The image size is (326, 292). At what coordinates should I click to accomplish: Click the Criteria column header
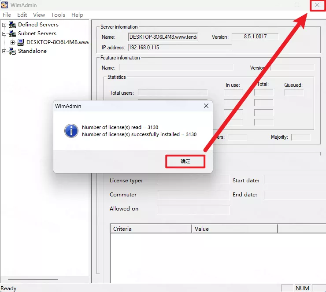tap(151, 229)
